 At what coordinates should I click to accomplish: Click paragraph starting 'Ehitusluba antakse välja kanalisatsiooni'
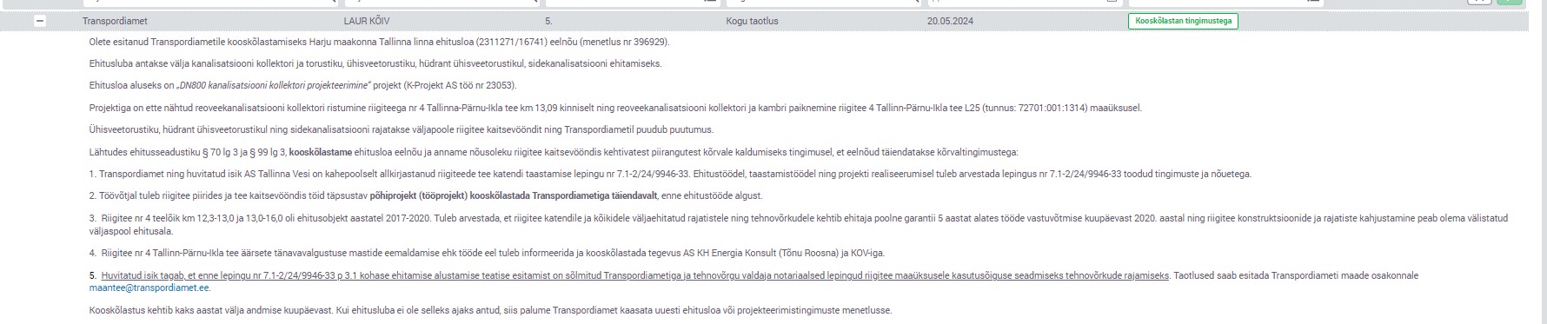(x=375, y=63)
